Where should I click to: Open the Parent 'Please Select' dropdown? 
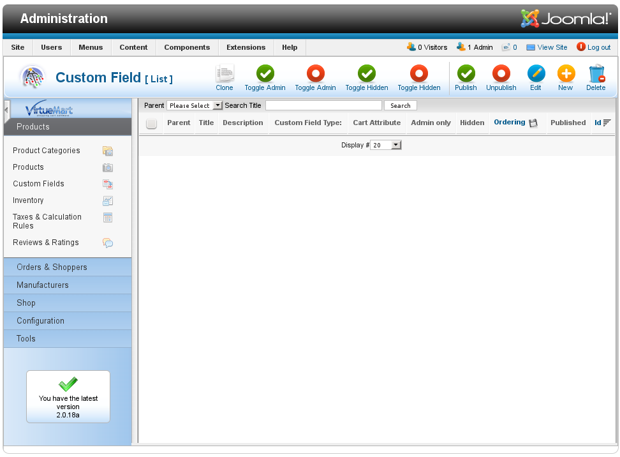point(195,105)
